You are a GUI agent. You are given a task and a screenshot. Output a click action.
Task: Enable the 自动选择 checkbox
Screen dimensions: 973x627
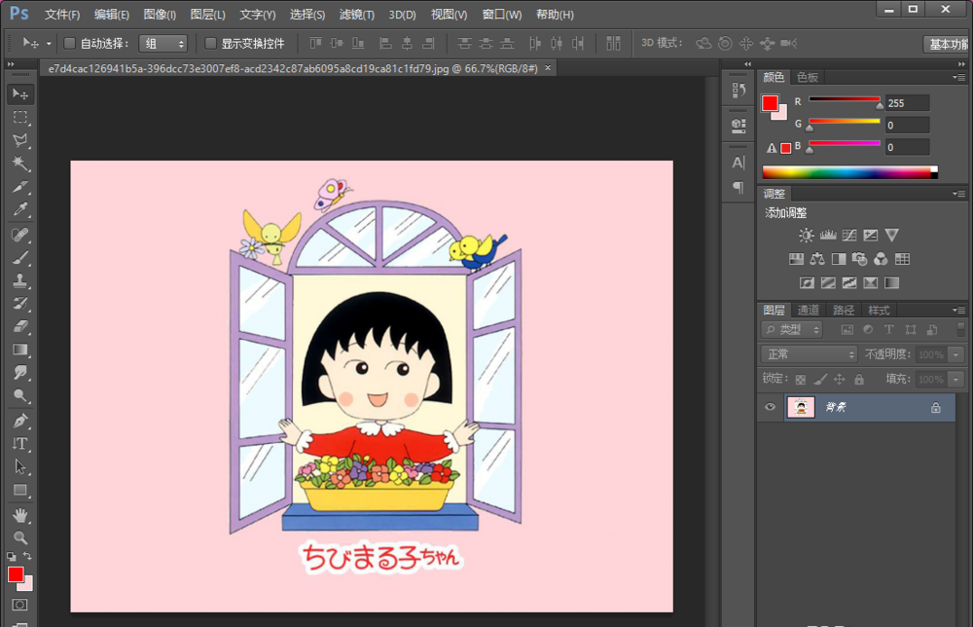[x=68, y=43]
